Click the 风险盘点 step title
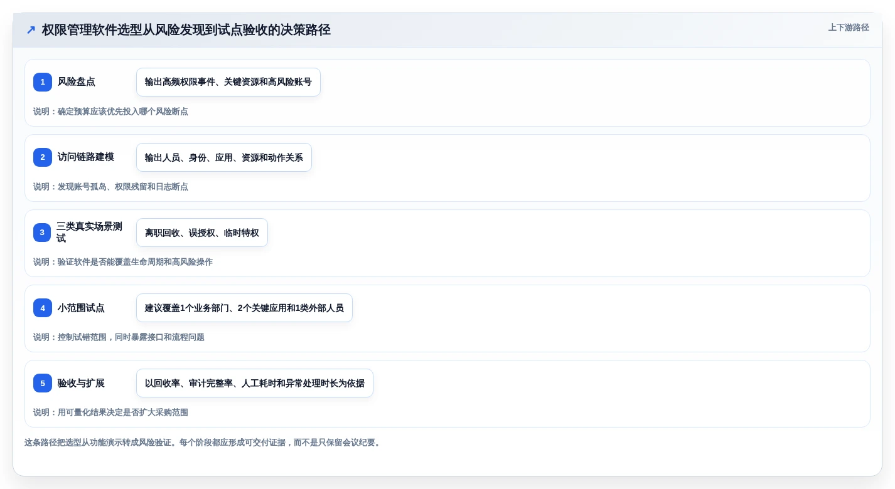Viewport: 895px width, 489px height. (77, 82)
